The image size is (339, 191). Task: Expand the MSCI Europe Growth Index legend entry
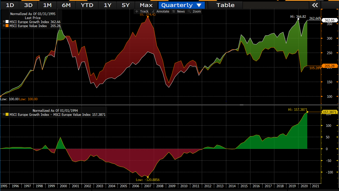pos(4,22)
